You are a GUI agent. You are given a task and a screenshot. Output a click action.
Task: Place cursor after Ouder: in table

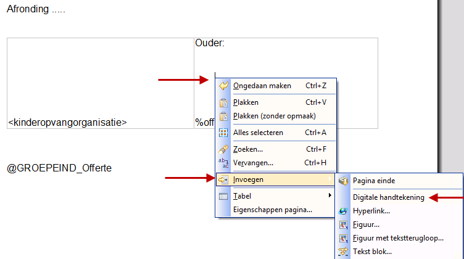(226, 43)
